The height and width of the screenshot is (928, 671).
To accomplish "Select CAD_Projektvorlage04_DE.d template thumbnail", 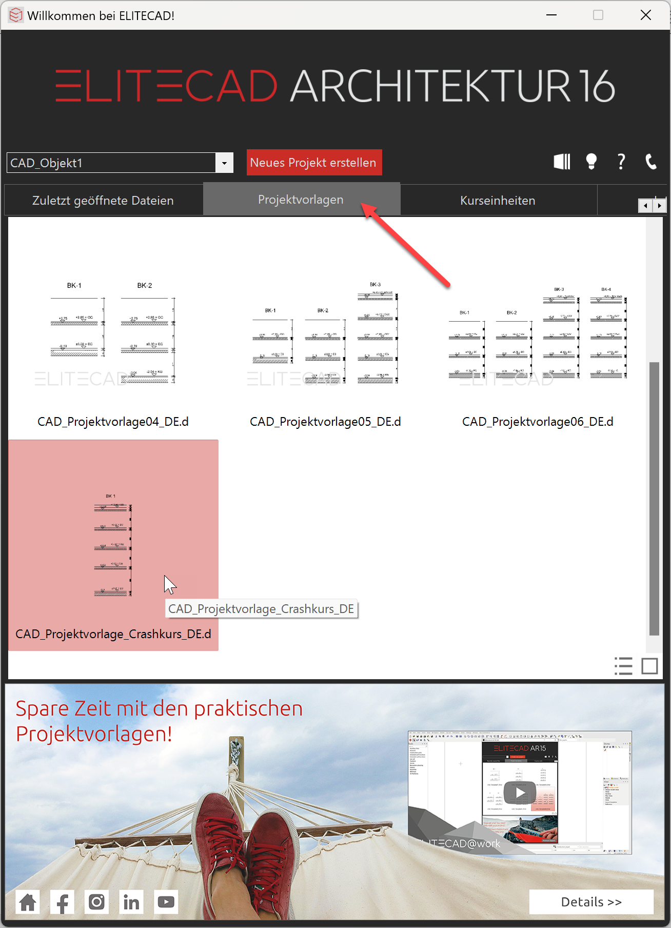I will tap(113, 333).
